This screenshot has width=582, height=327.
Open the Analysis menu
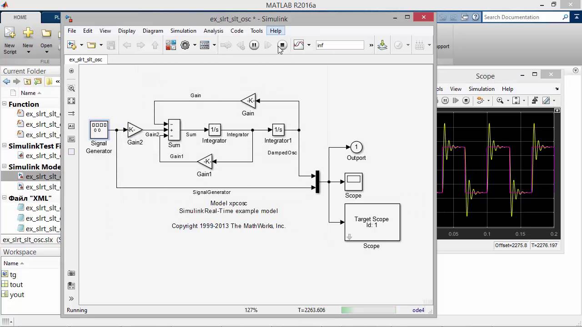(213, 31)
